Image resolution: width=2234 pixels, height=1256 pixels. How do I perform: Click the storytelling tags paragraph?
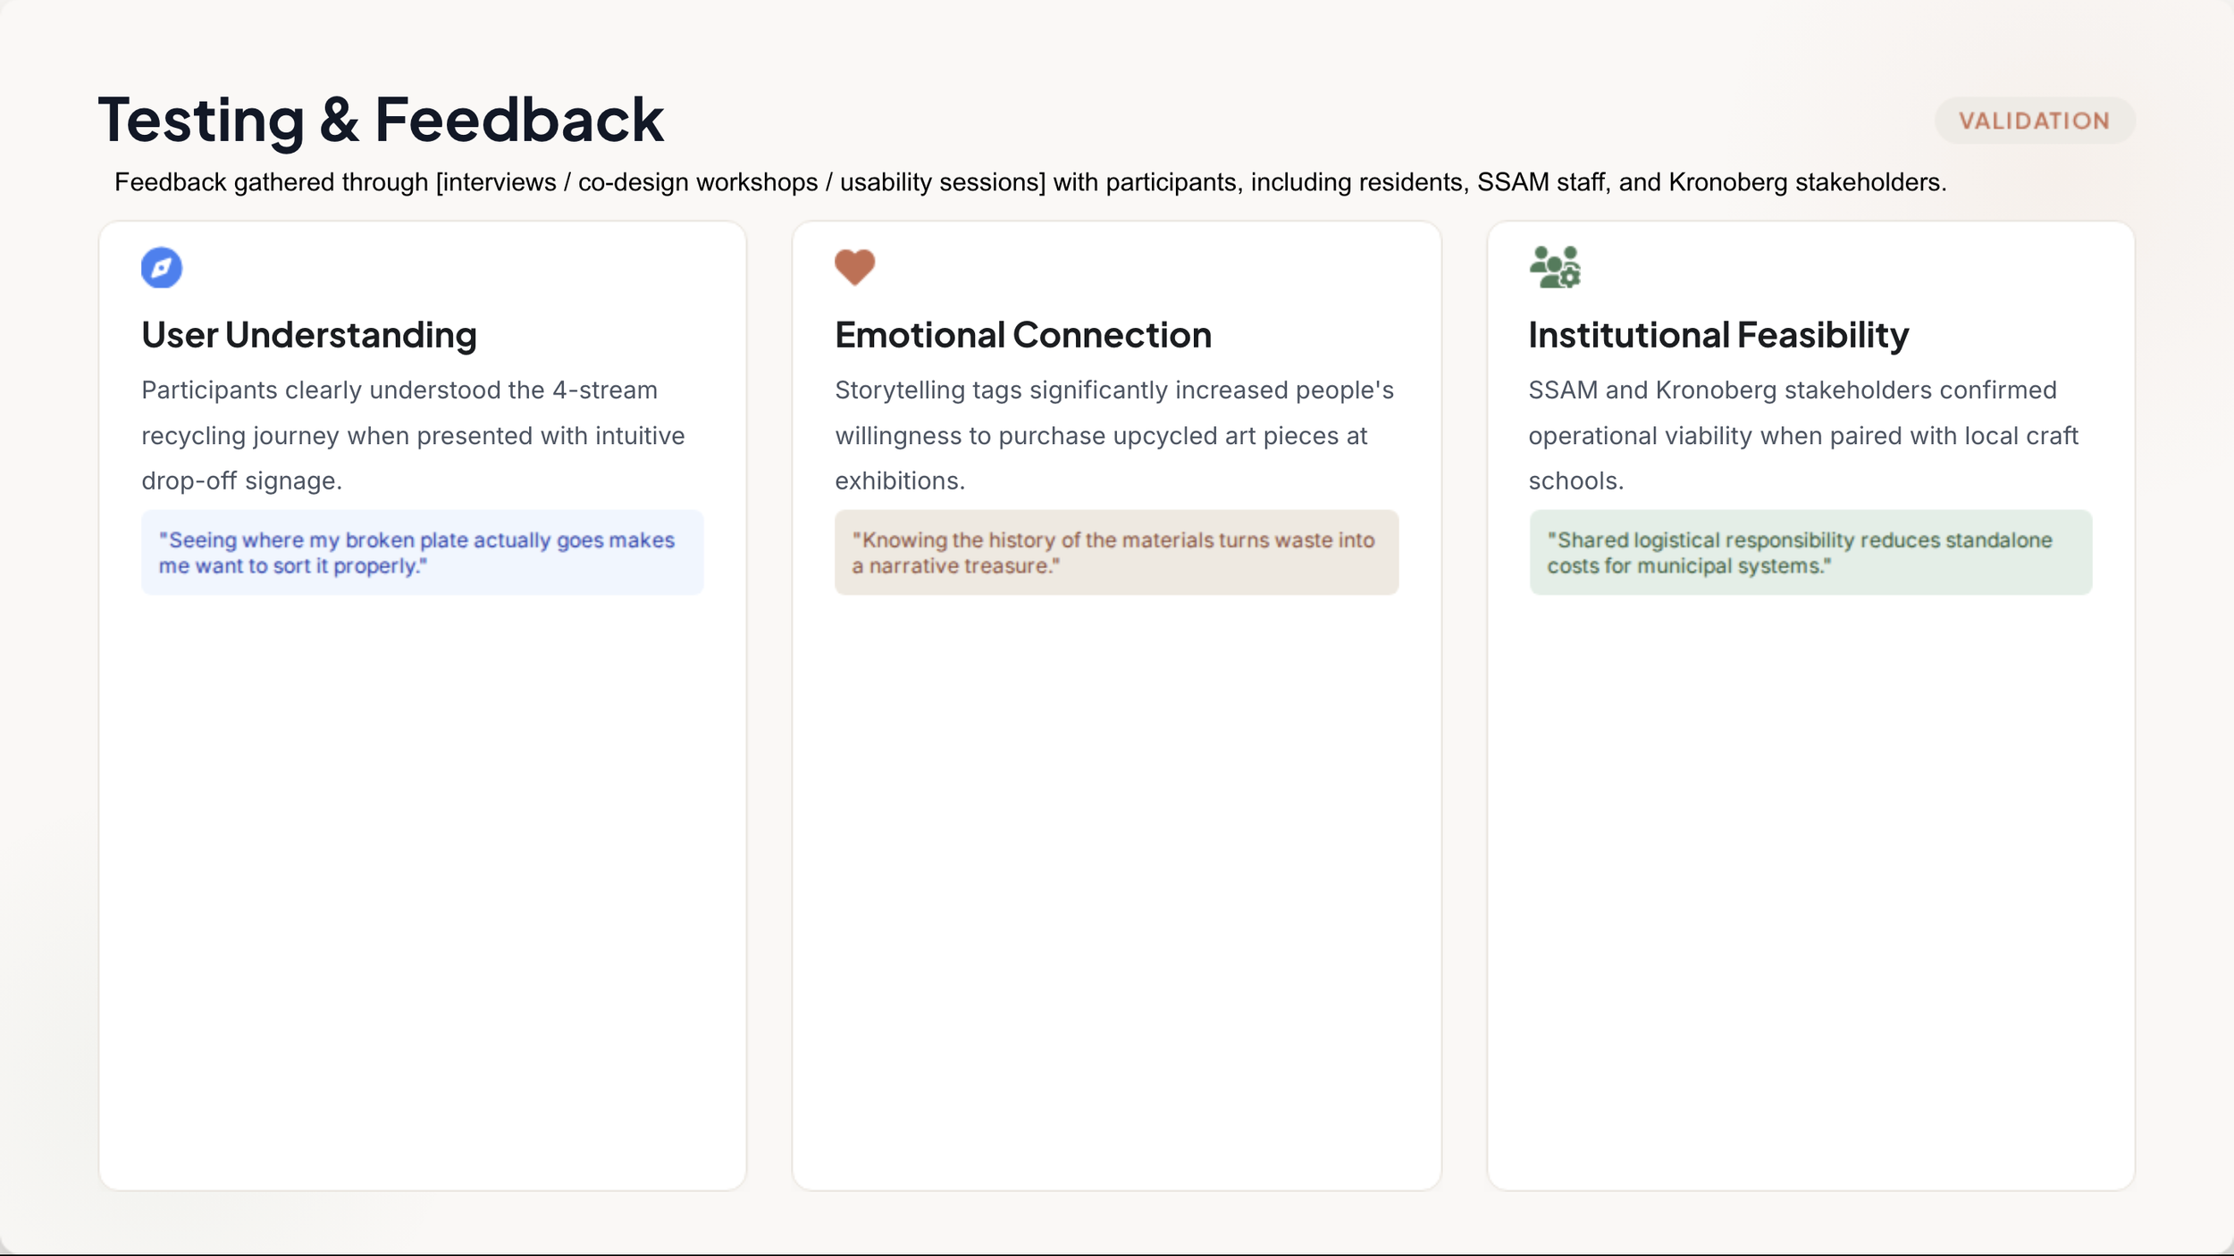[x=1114, y=435]
